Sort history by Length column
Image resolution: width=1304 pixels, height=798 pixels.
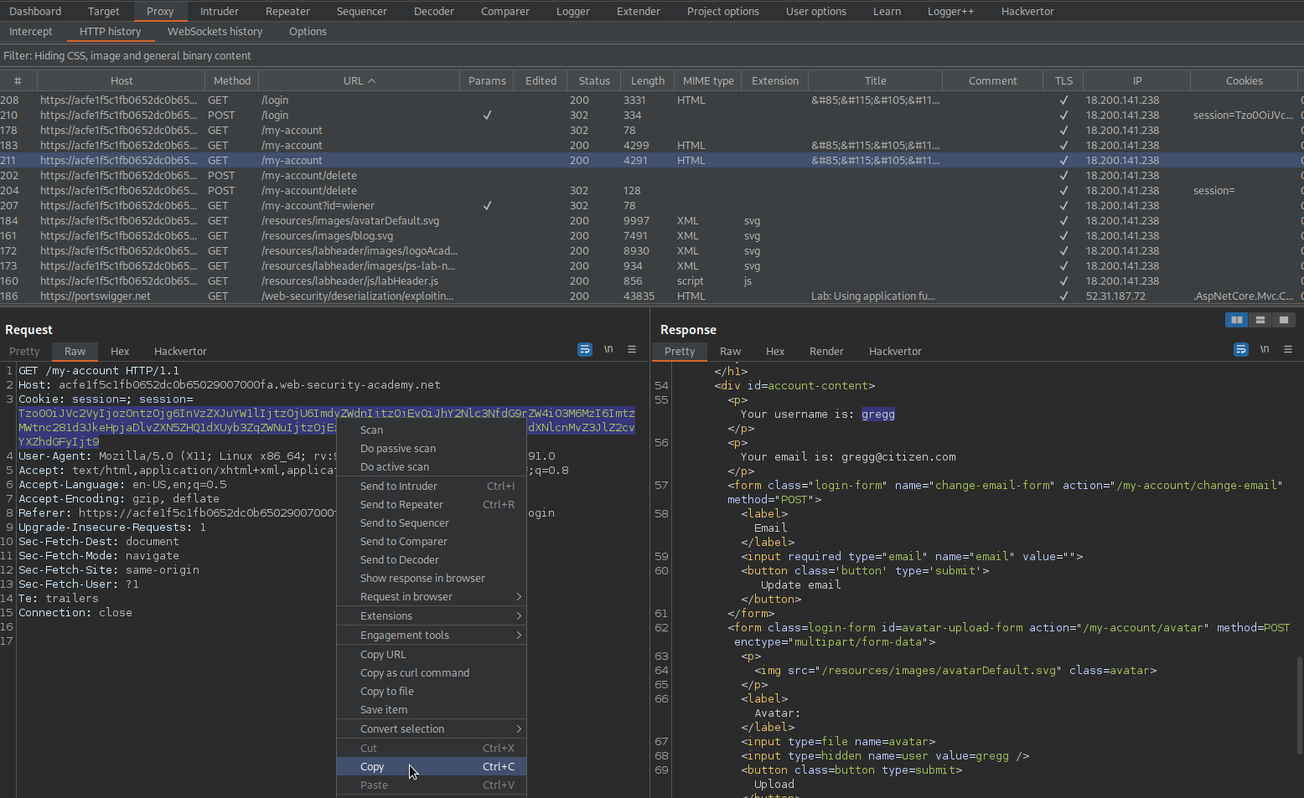pyautogui.click(x=647, y=81)
